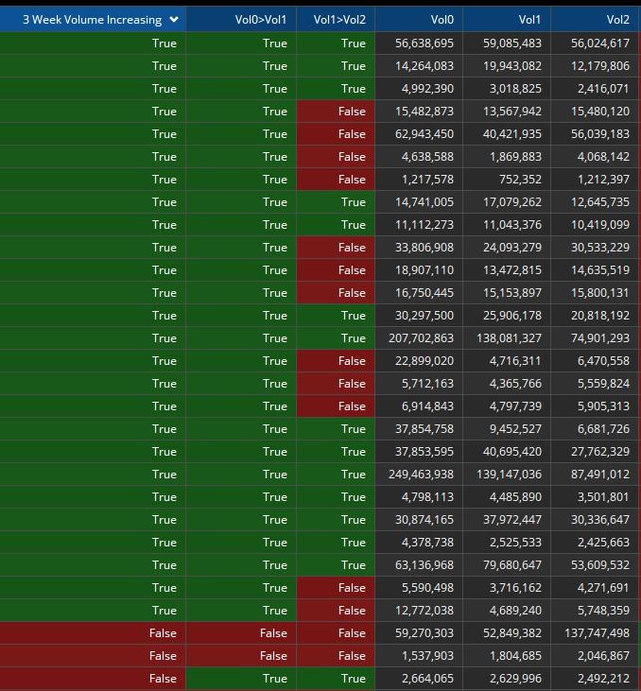Select the red False cell beside 15,482,873
641x691 pixels.
click(x=336, y=112)
